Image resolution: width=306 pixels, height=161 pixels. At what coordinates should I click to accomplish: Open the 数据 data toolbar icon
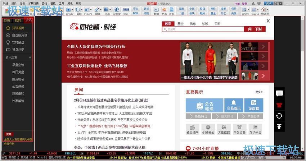[156, 9]
